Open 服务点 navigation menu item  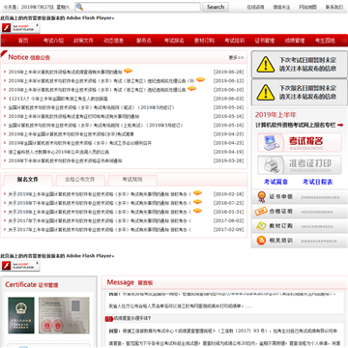coord(144,41)
